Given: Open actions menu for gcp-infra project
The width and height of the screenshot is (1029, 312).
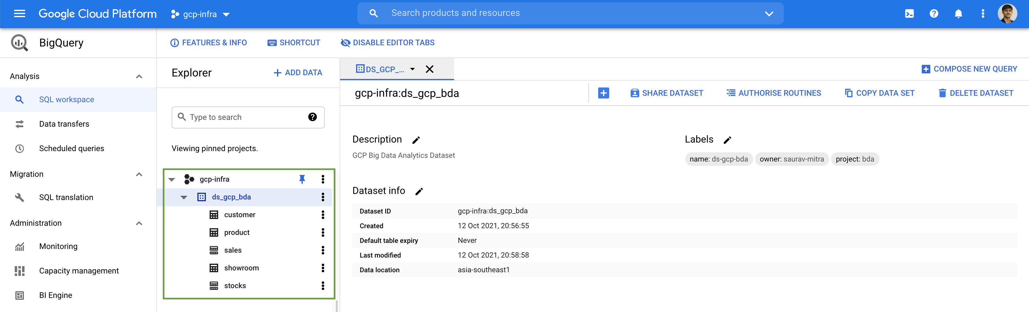Looking at the screenshot, I should (323, 179).
